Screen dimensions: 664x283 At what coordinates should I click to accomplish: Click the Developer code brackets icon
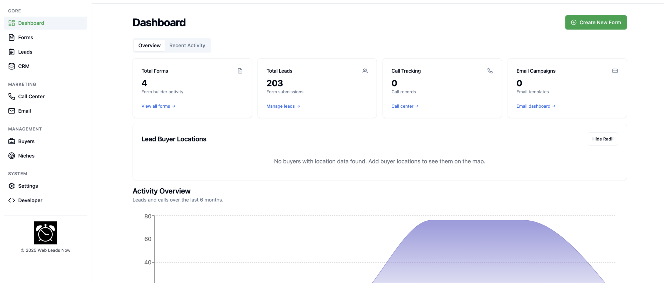click(11, 200)
